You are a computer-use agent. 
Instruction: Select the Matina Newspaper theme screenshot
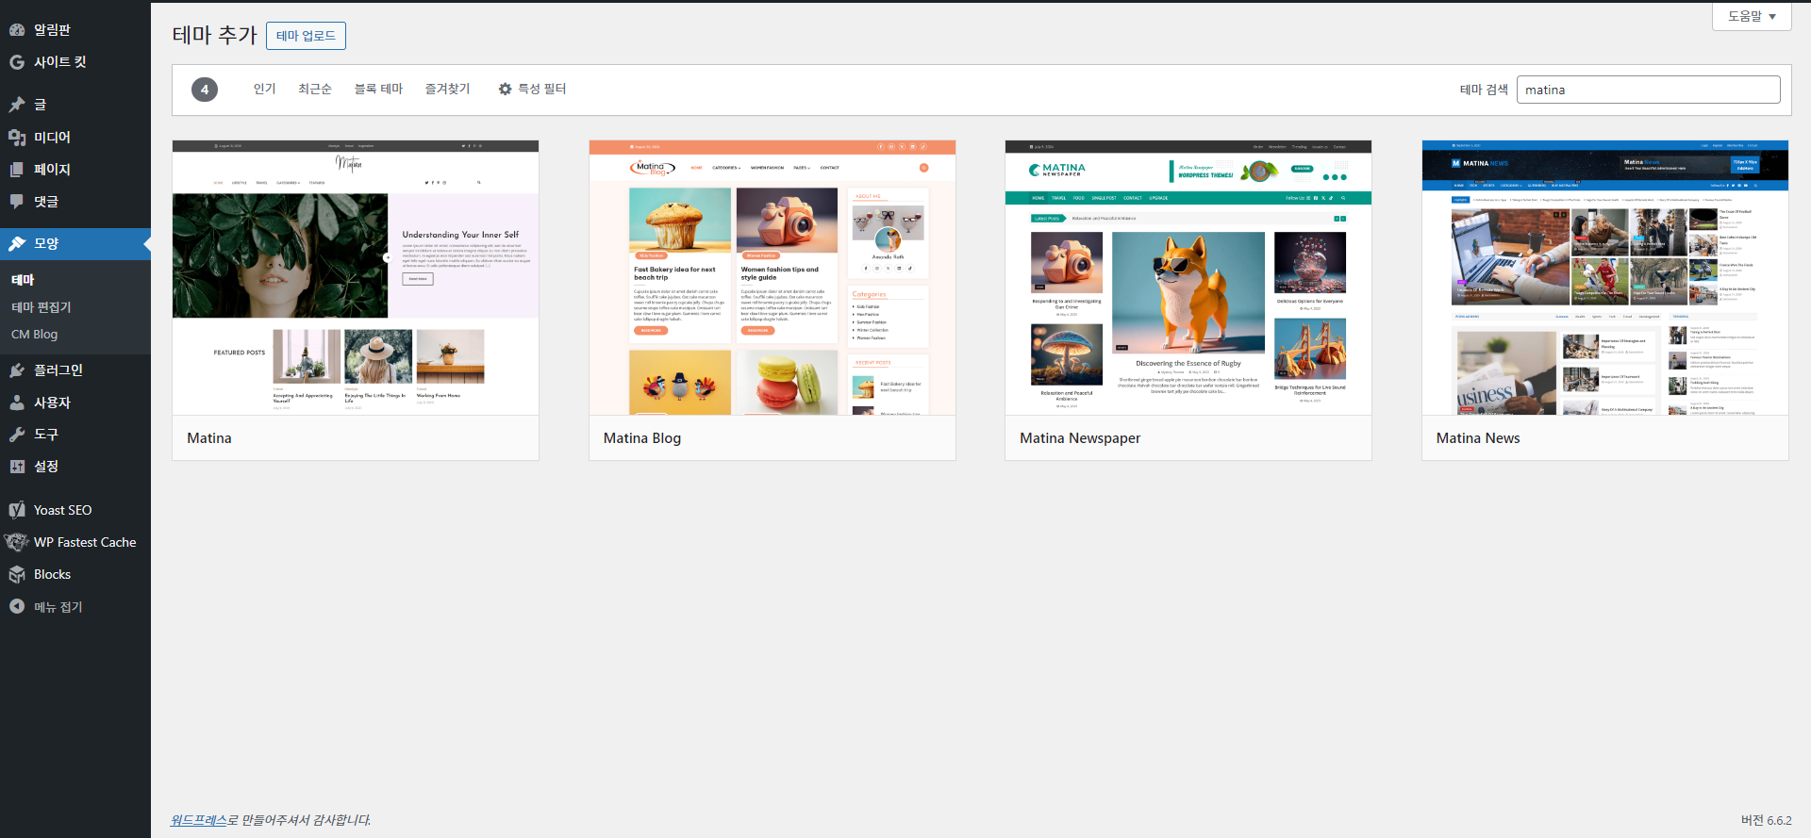coord(1188,277)
